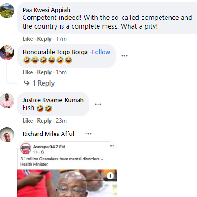Open the 23m timestamp on Fish comment
Viewport: 197px width, 197px height.
61,121
